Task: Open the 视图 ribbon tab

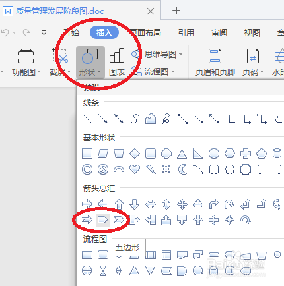Action: click(252, 33)
